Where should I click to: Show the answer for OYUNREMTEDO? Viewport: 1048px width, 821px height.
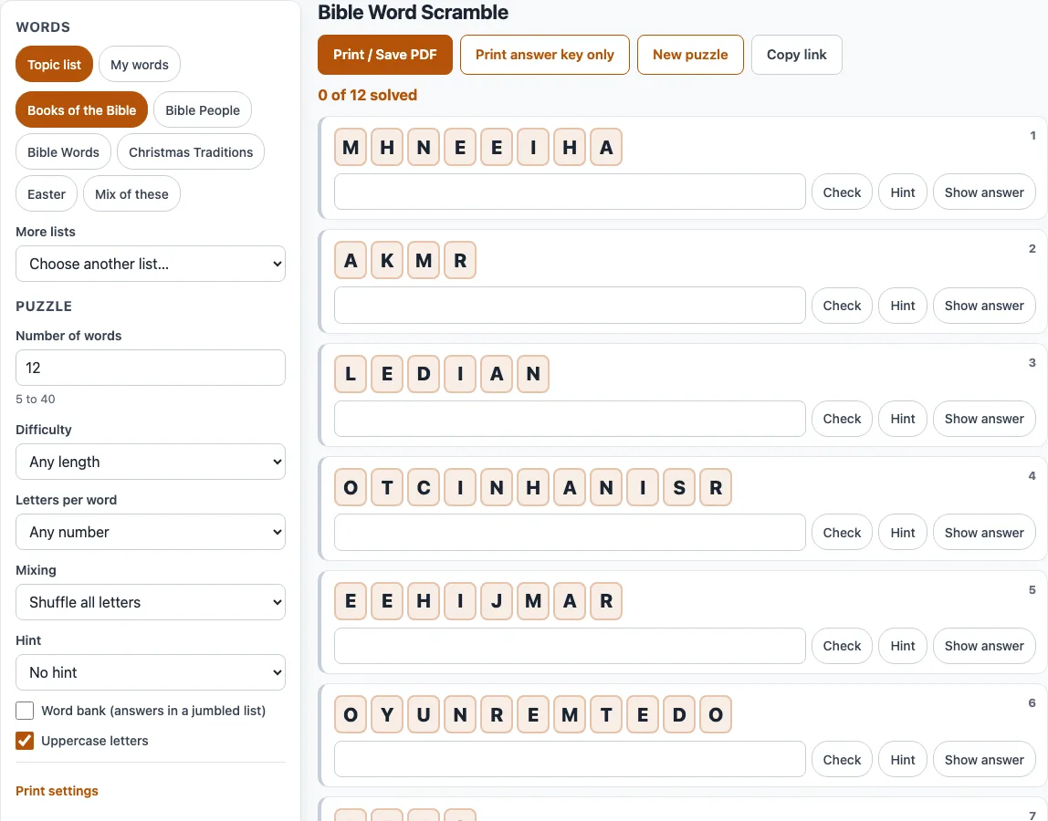click(x=984, y=760)
